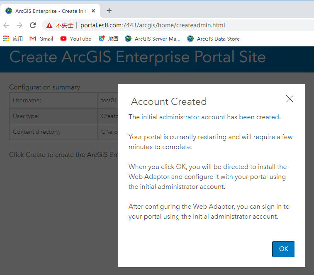Click the portal.esti.com URL address bar
The width and height of the screenshot is (314, 275).
coord(153,25)
